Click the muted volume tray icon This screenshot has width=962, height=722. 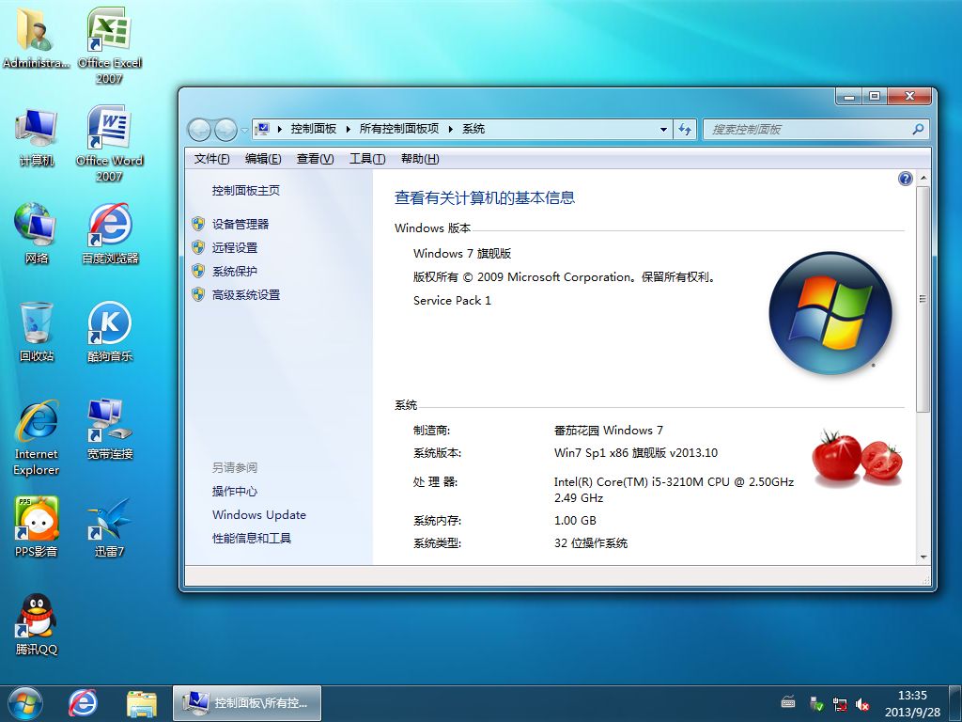[x=863, y=703]
